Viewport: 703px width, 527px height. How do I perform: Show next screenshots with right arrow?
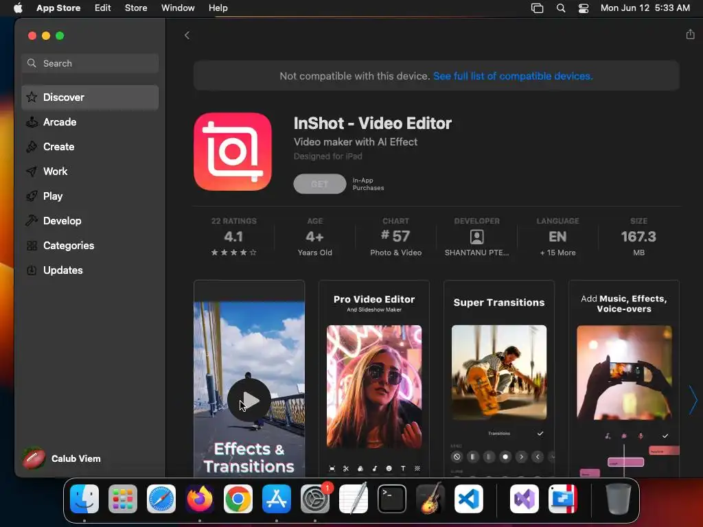click(693, 400)
